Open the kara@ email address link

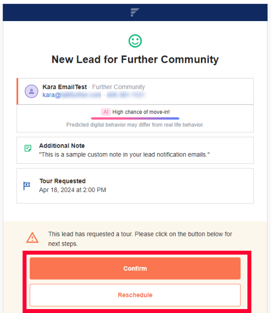72,95
